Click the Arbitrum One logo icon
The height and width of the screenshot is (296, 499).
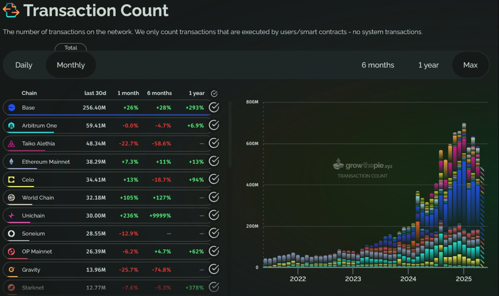point(12,126)
